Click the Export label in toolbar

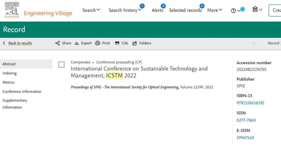(x=86, y=43)
